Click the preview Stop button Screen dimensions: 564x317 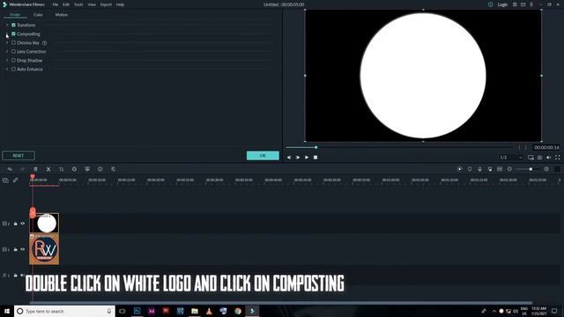coord(315,158)
